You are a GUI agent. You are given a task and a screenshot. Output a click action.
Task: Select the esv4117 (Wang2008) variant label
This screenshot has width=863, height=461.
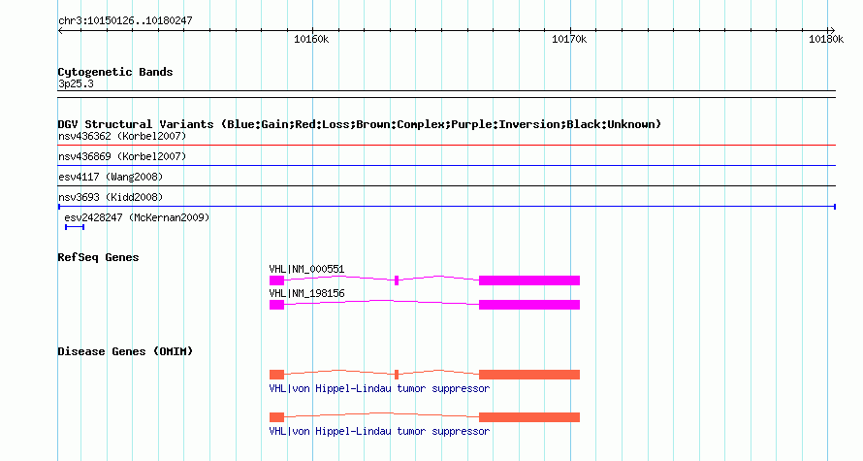pyautogui.click(x=111, y=177)
